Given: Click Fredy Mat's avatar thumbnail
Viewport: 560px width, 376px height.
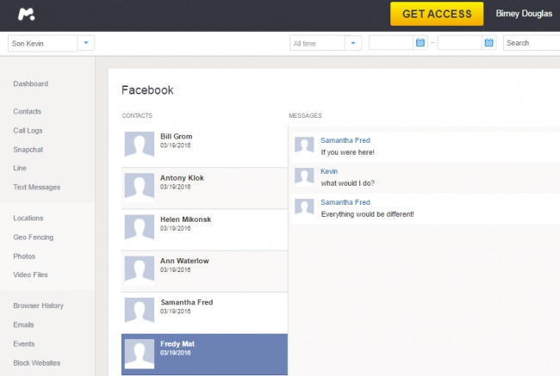Looking at the screenshot, I should 140,354.
